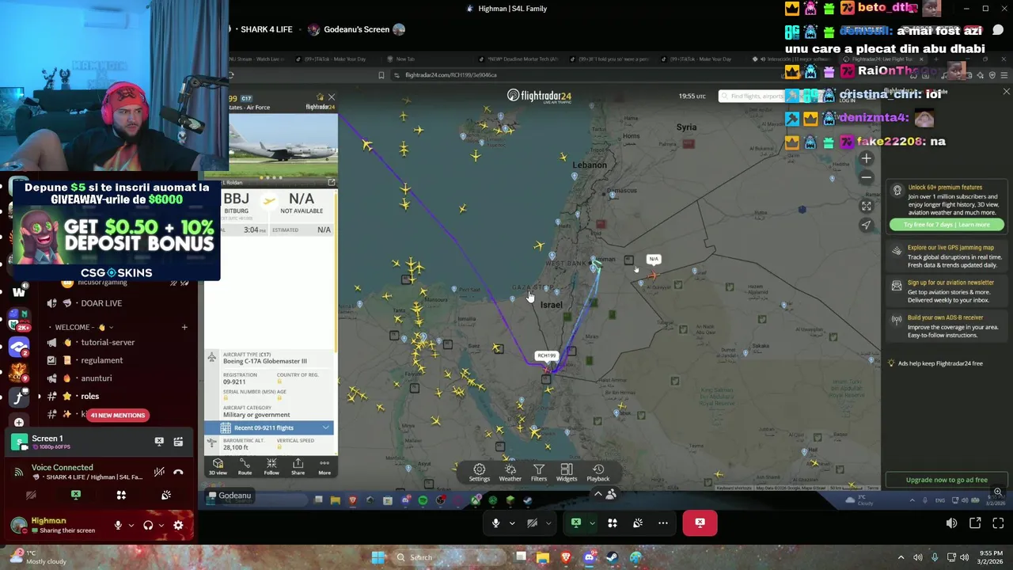Open Flightradar24 map Settings
Viewport: 1013px width, 570px height.
[479, 473]
